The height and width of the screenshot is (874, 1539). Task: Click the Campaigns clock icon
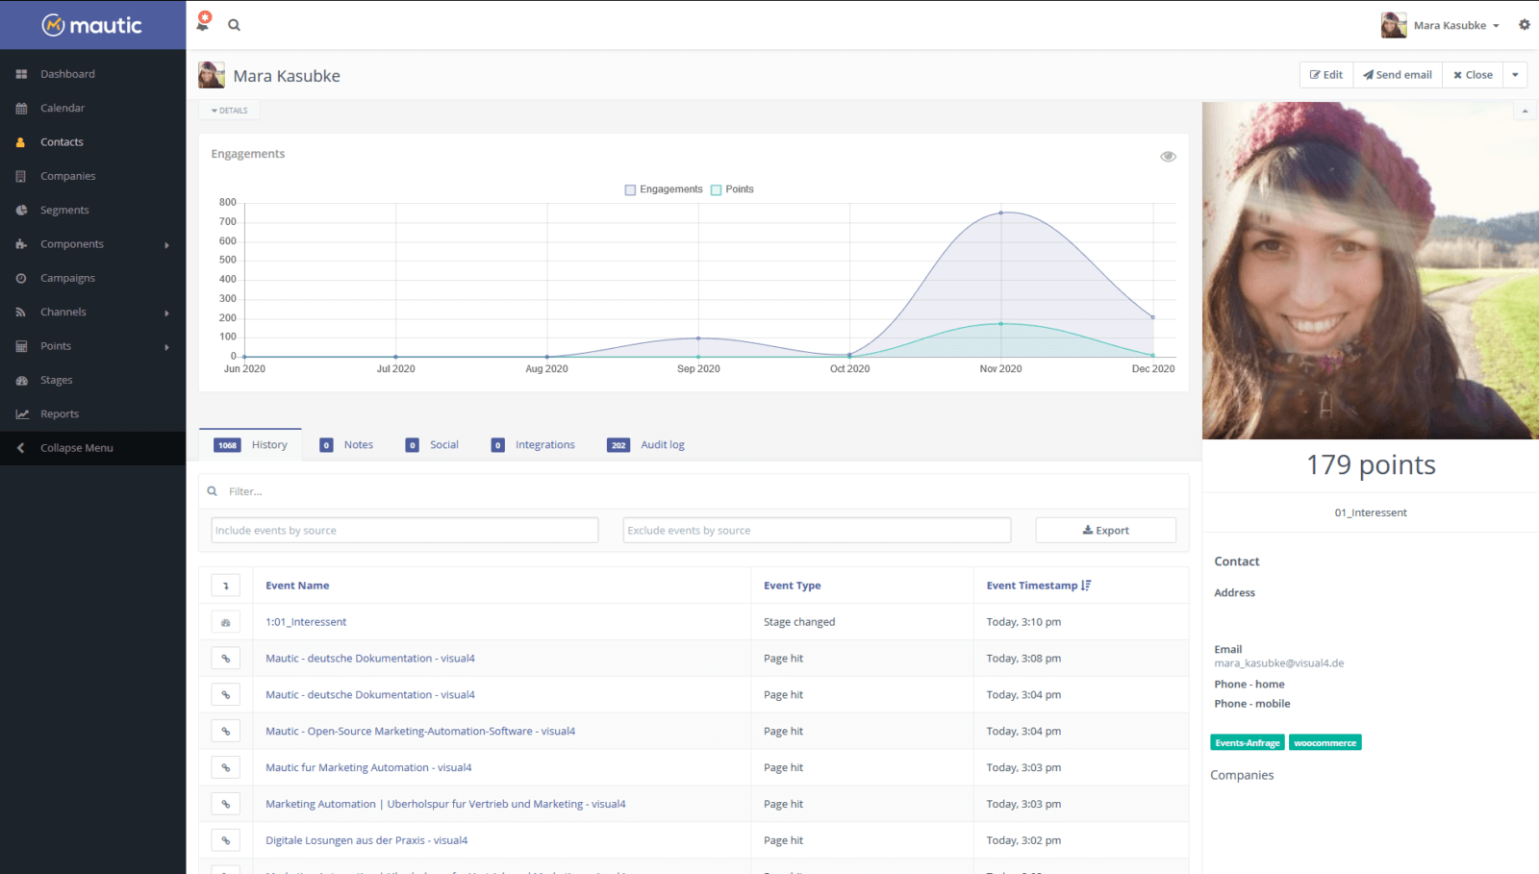[21, 279]
